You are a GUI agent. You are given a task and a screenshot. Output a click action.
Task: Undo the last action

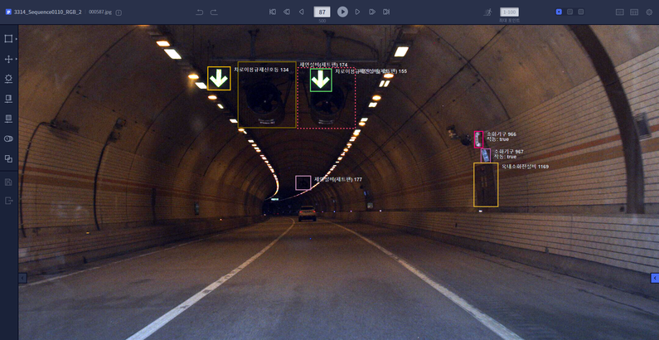point(200,12)
